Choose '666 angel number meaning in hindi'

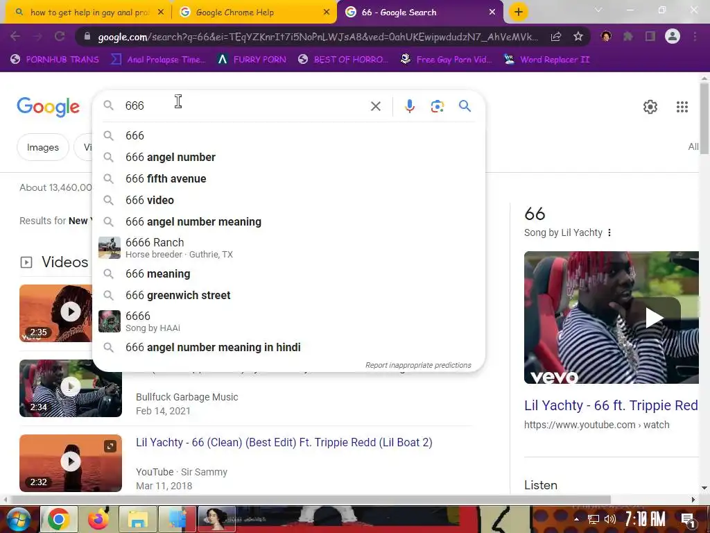pos(288,347)
